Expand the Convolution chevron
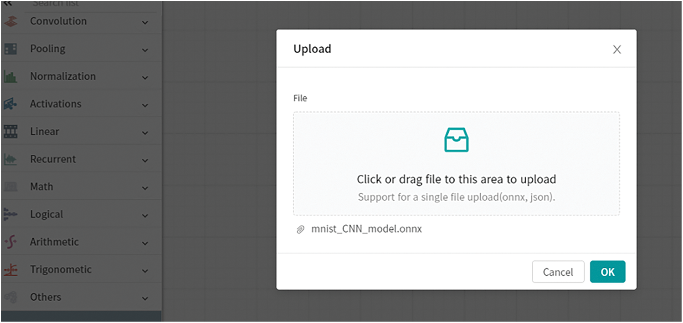The width and height of the screenshot is (683, 323). click(145, 22)
